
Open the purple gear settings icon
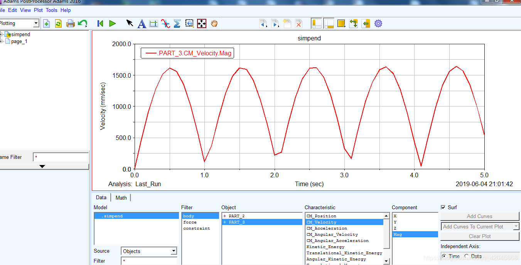(x=378, y=24)
